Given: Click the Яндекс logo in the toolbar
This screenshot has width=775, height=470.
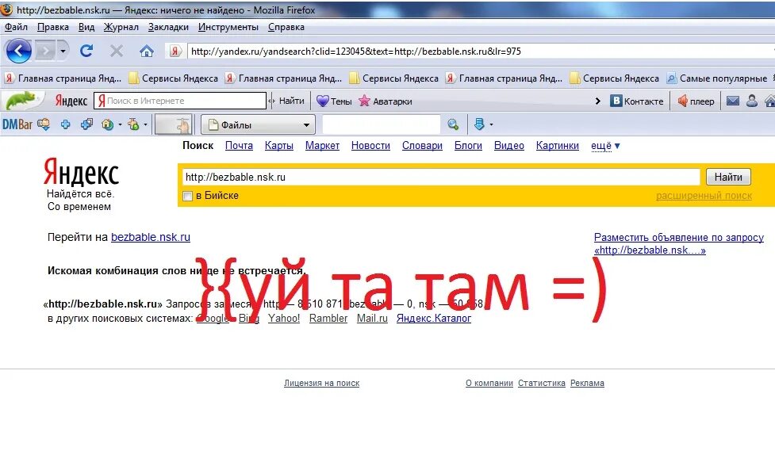Looking at the screenshot, I should (x=71, y=101).
